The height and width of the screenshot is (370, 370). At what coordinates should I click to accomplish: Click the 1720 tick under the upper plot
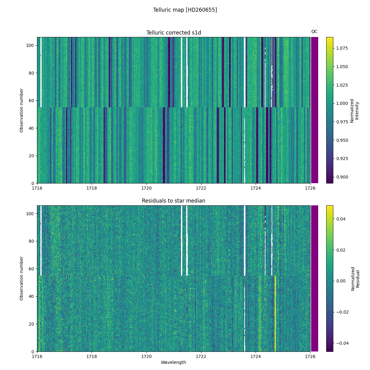146,188
